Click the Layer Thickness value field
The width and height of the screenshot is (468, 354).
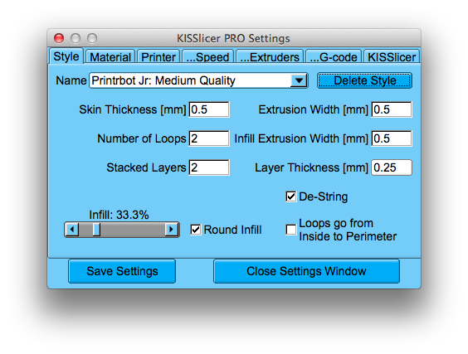tap(392, 167)
